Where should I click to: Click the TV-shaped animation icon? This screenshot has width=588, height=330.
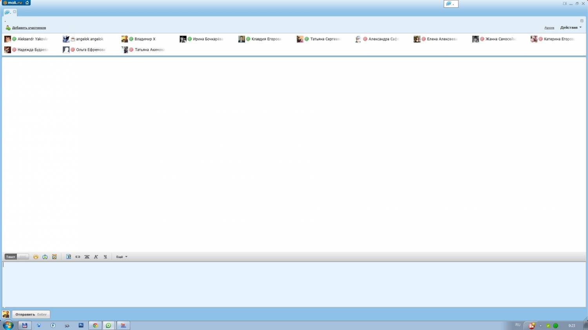(45, 257)
